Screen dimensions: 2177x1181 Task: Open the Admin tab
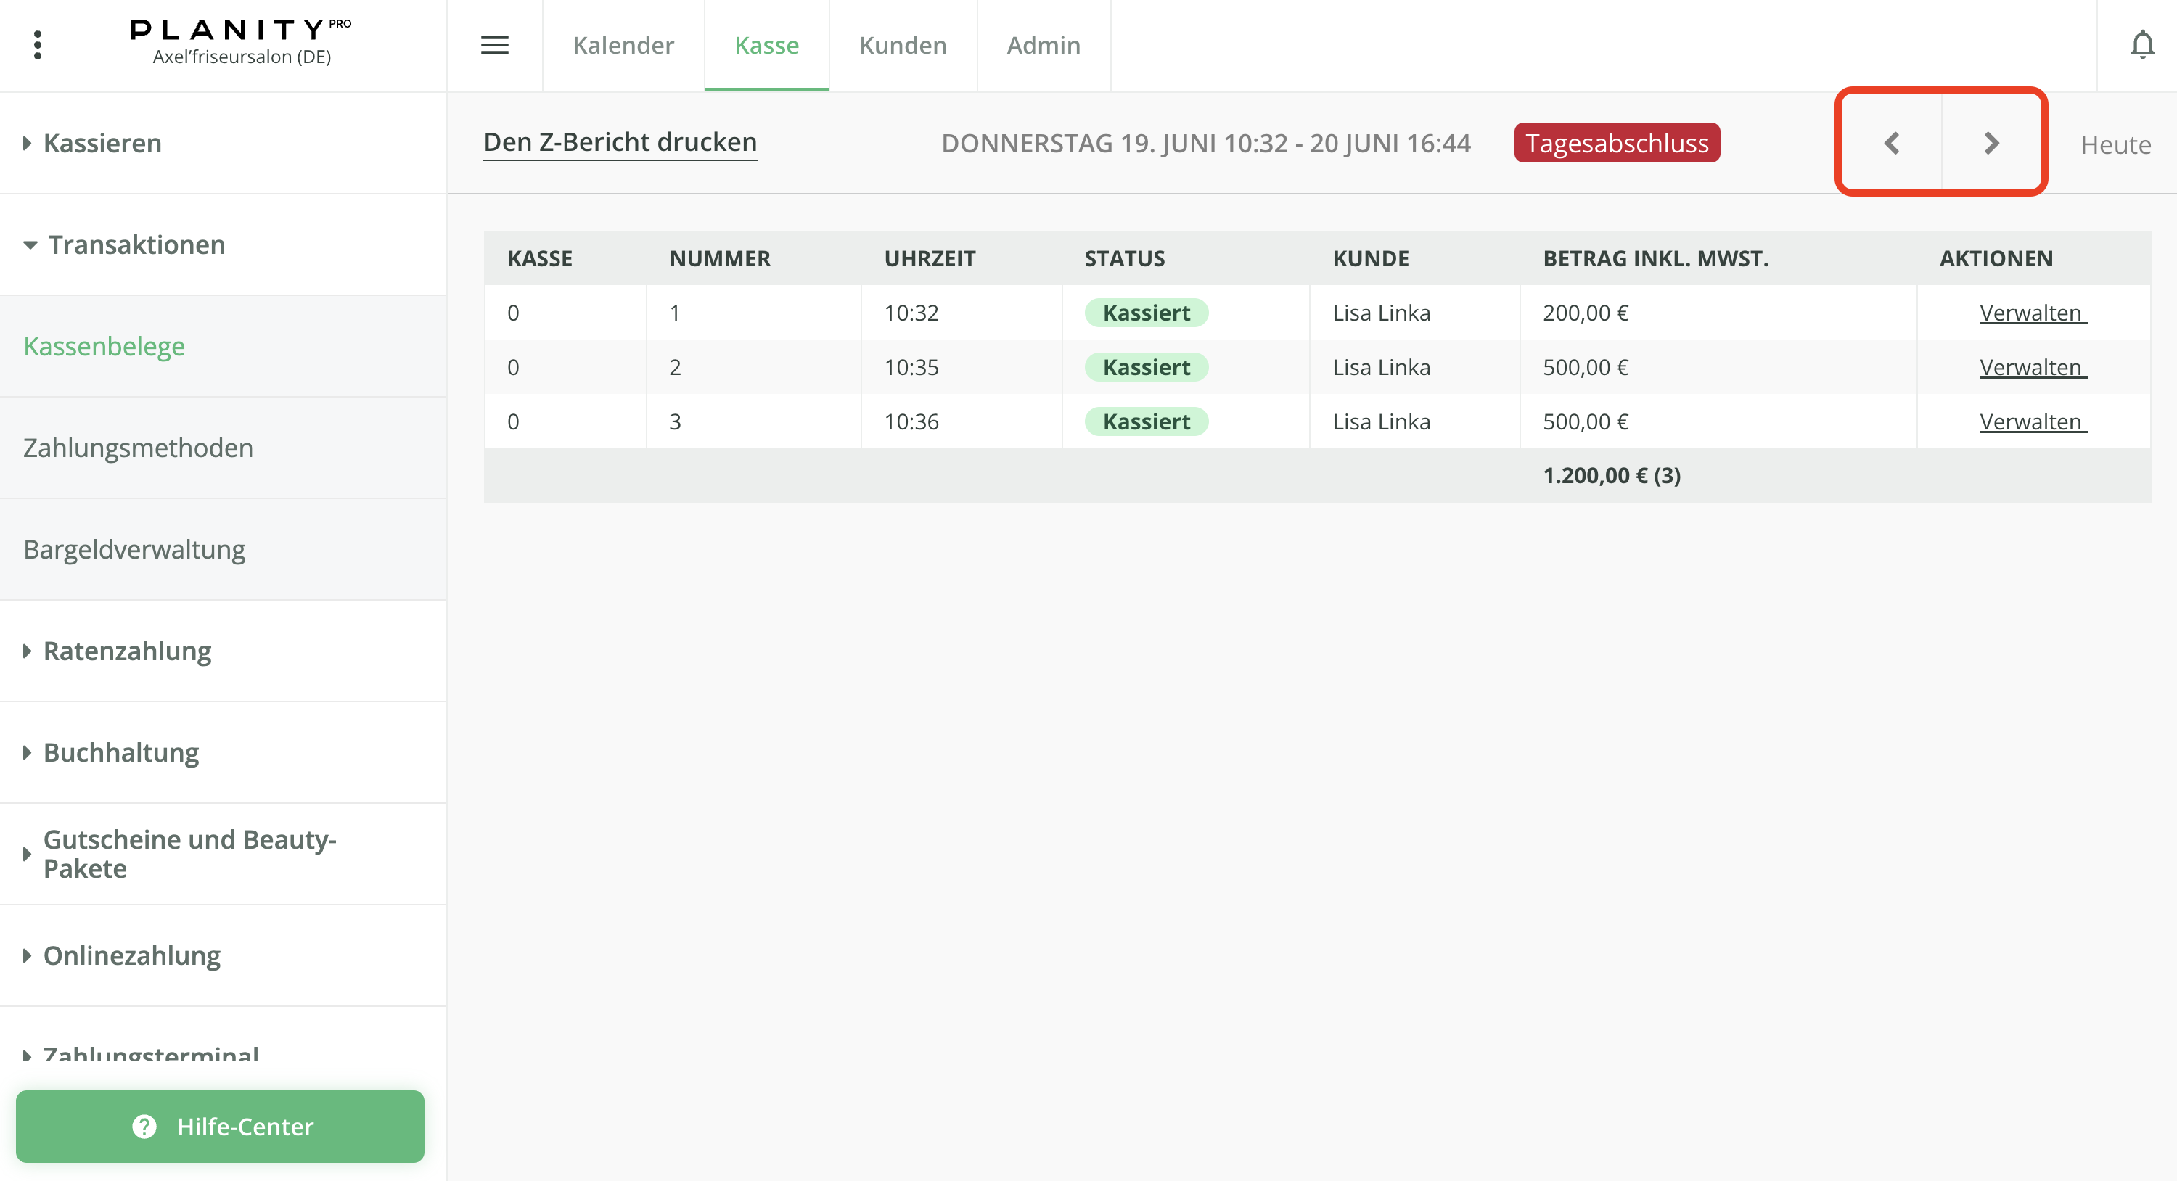click(1043, 45)
